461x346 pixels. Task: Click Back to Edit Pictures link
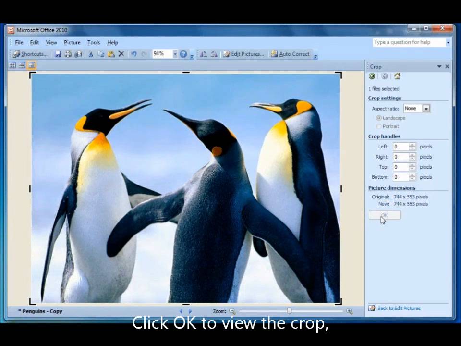tap(399, 309)
